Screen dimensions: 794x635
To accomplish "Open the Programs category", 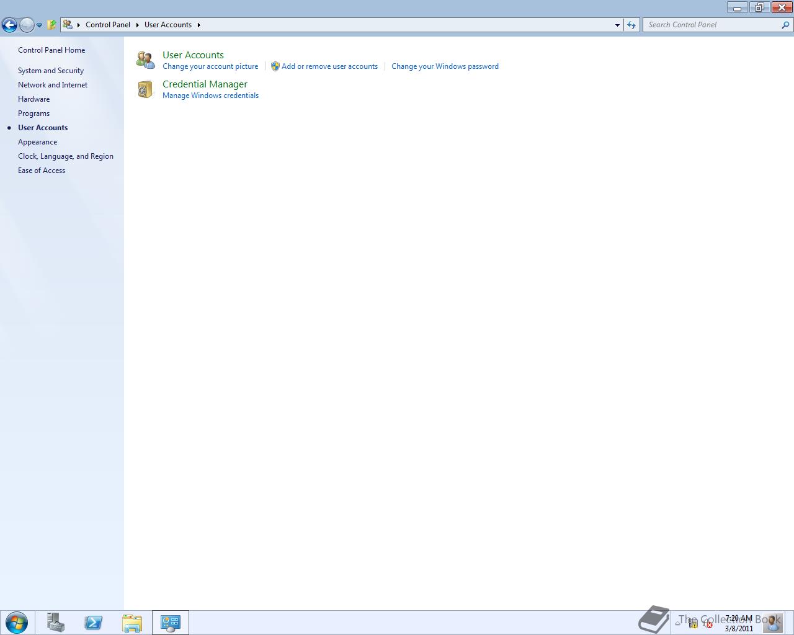I will point(34,113).
